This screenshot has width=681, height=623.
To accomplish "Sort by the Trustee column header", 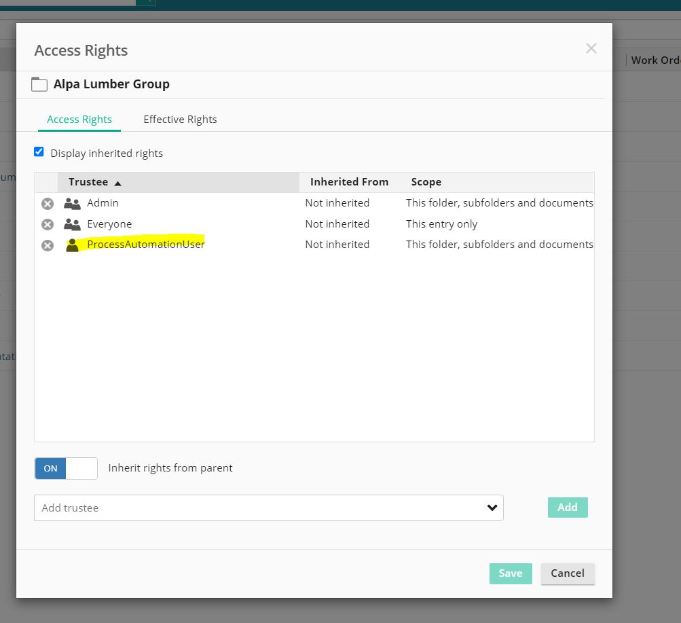I will click(88, 182).
